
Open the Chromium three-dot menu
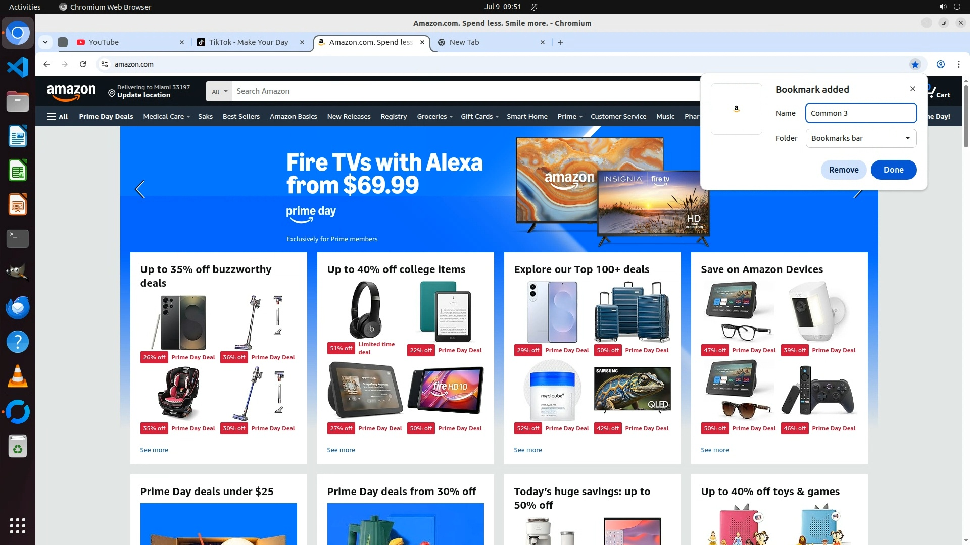959,64
